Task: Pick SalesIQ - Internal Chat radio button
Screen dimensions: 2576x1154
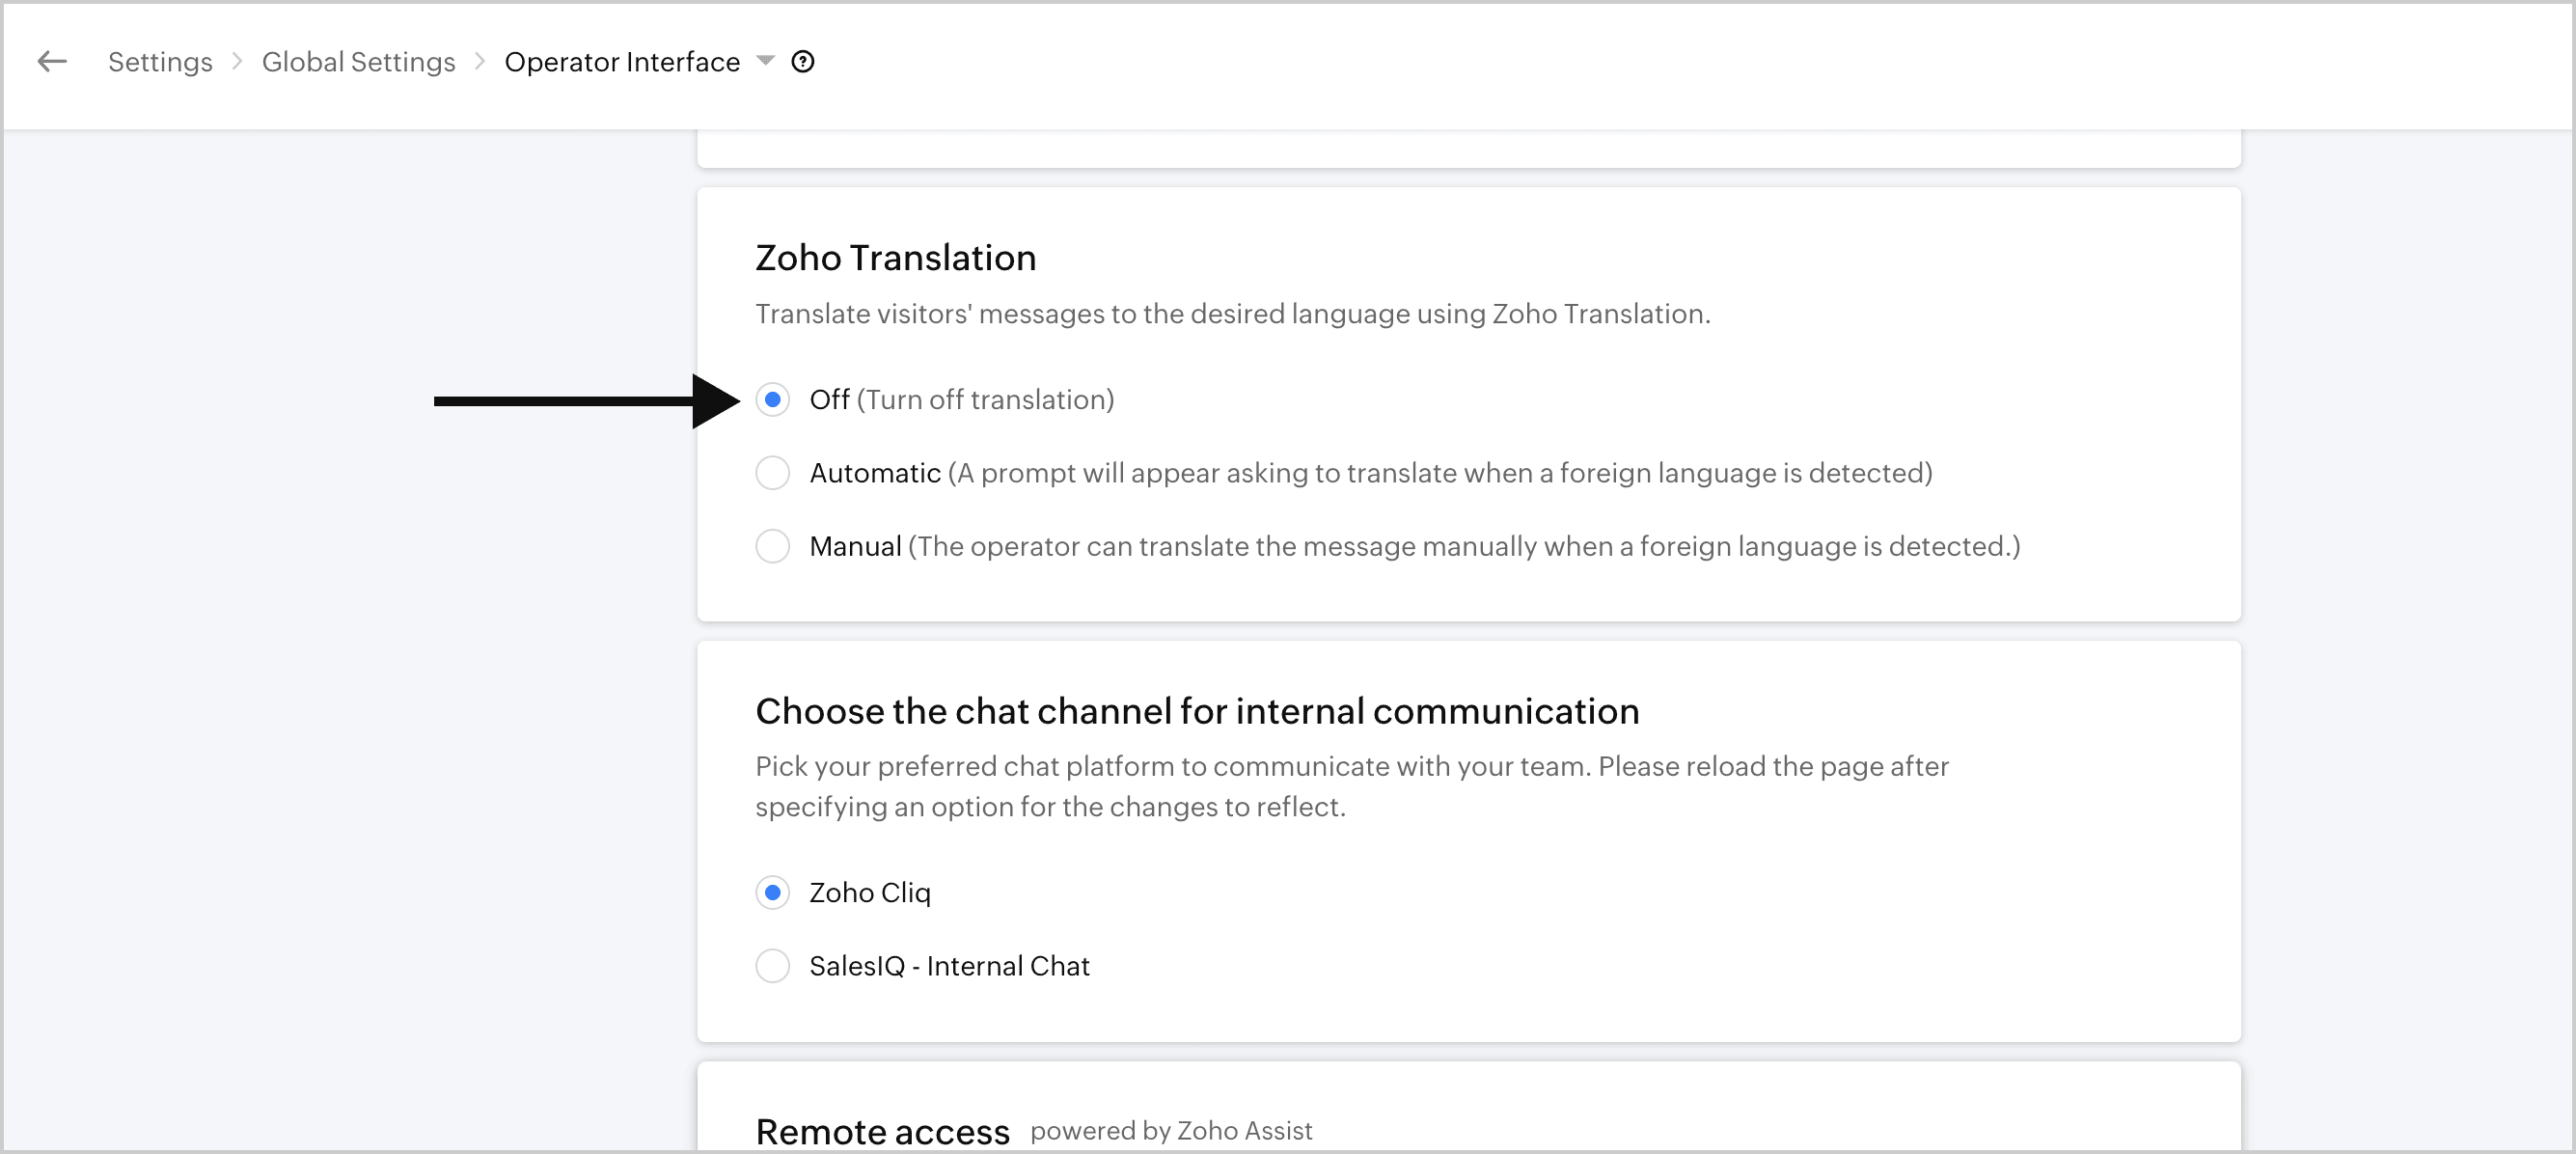Action: pos(772,966)
